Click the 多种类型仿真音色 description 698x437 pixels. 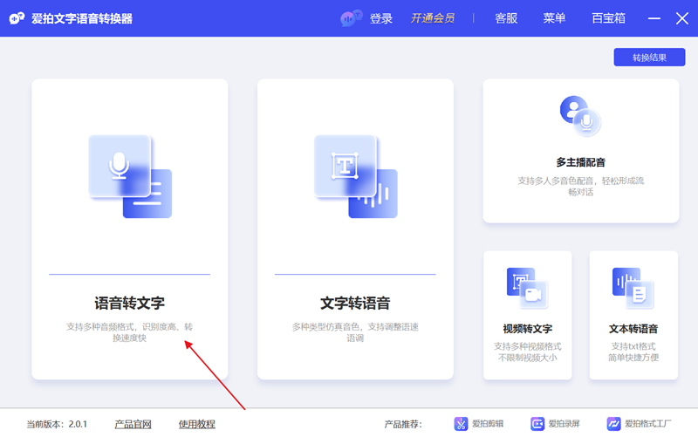pos(355,332)
